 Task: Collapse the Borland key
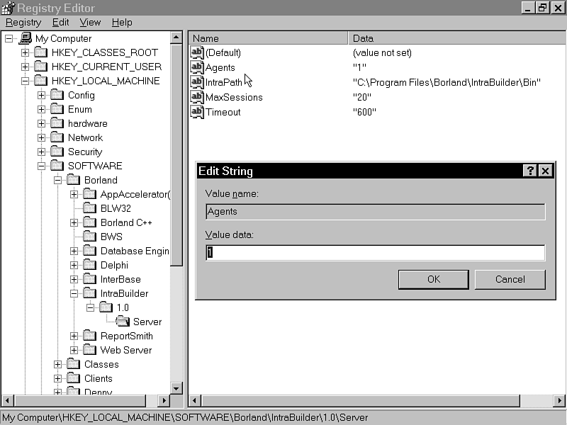[57, 180]
